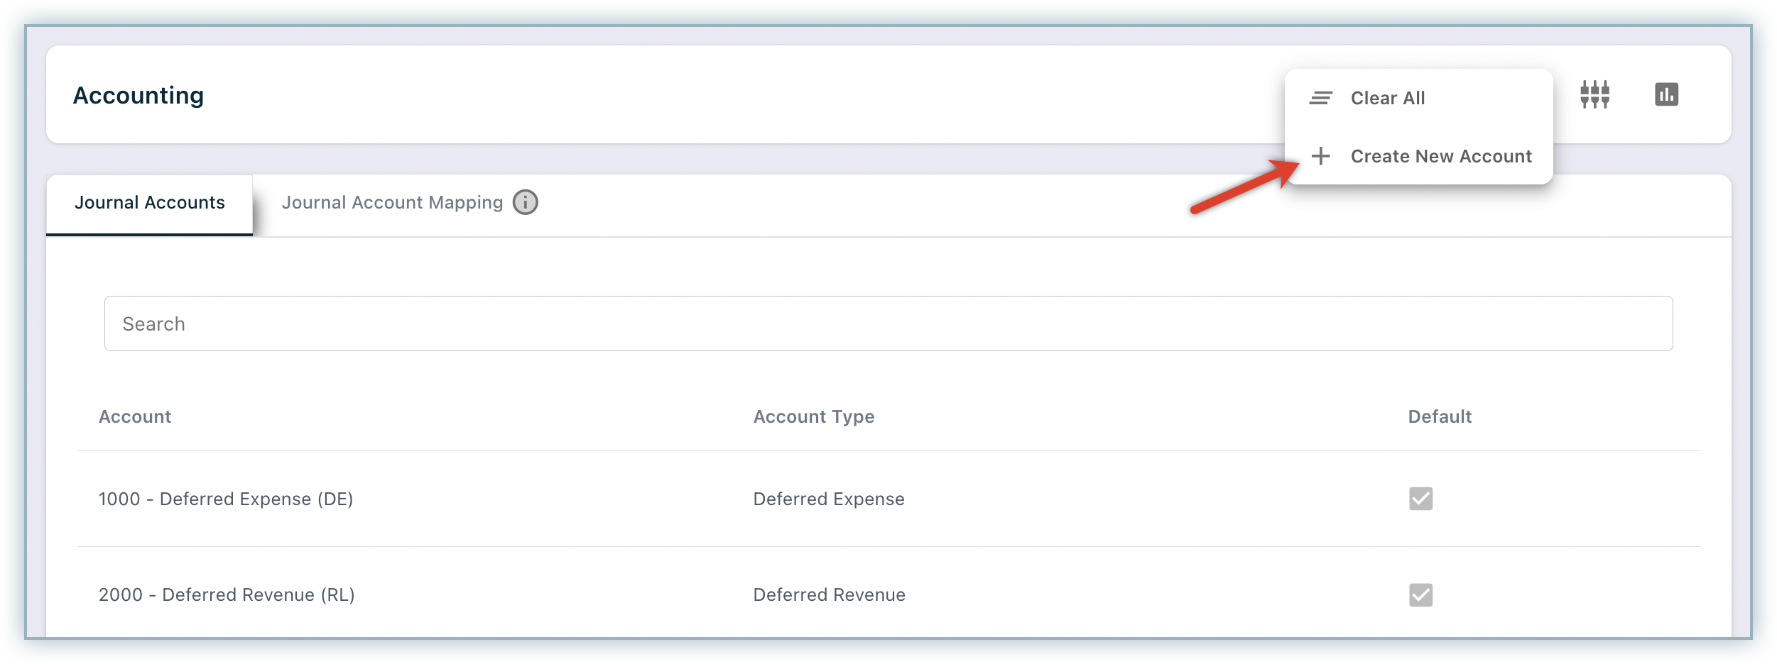The height and width of the screenshot is (664, 1777).
Task: Click the bar chart icon in header
Action: pos(1666,94)
